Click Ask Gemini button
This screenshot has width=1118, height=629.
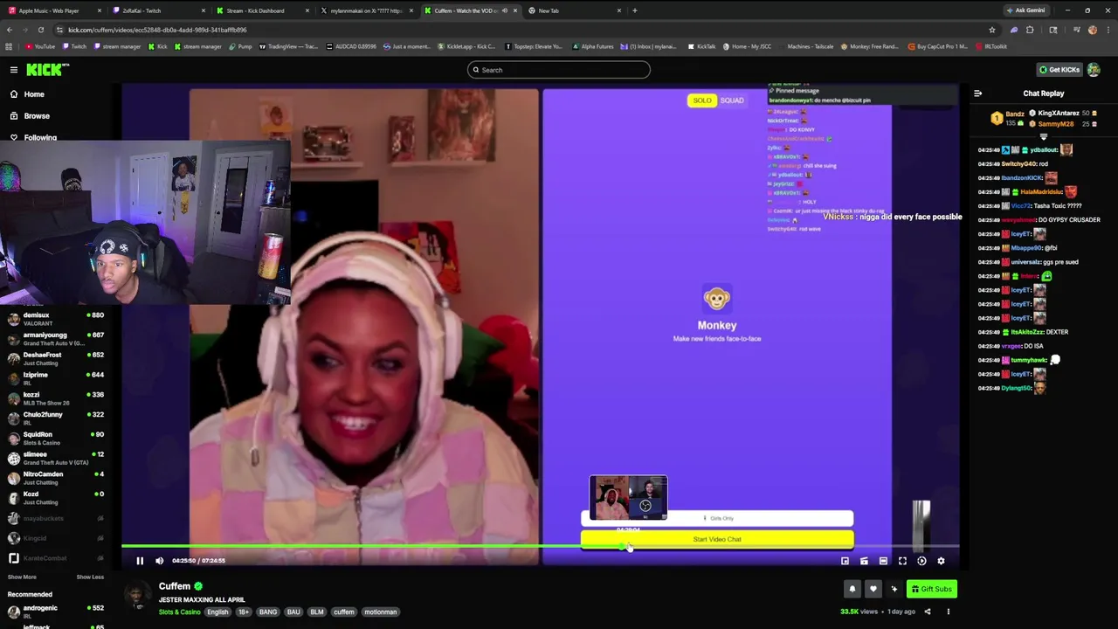coord(1025,10)
